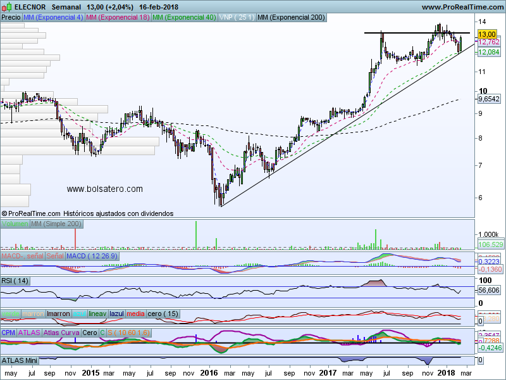Select the Señal label in MACD panel
Viewport: 506px width, 380px height.
click(x=55, y=255)
